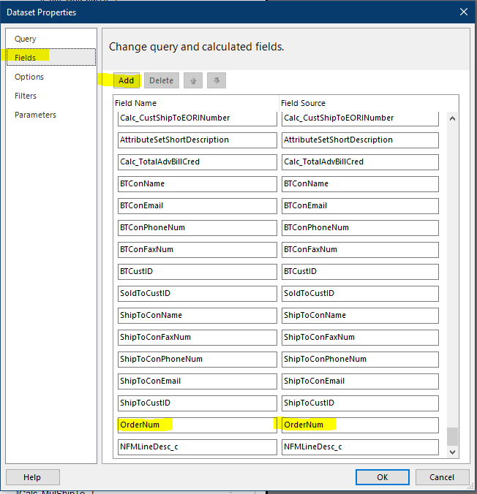The height and width of the screenshot is (494, 477).
Task: Click the move field down arrow button
Action: [217, 80]
